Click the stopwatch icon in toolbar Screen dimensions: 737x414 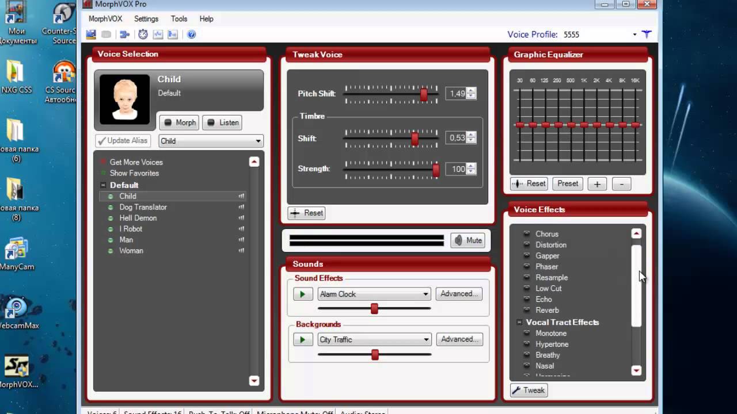click(143, 34)
